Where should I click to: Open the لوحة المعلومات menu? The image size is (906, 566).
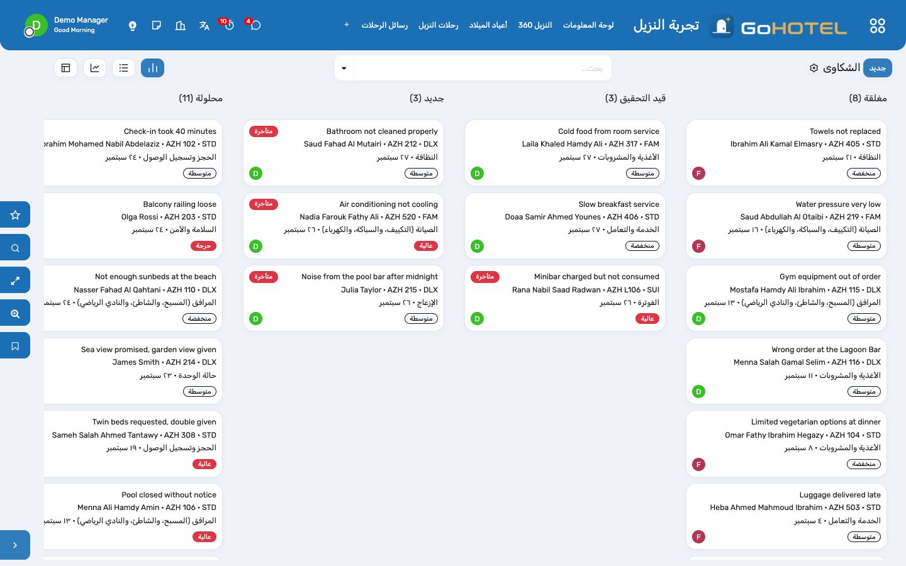coord(588,25)
